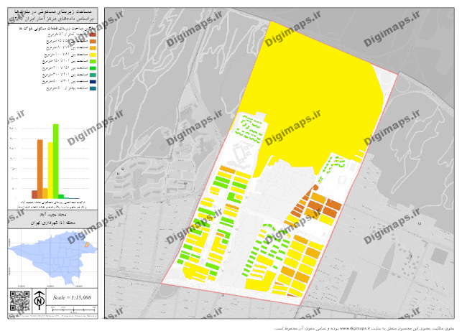Viewport: 462px width, 331px height.
Task: Click the cluster of dark orange blocks on the map
Action: pyautogui.click(x=320, y=205)
